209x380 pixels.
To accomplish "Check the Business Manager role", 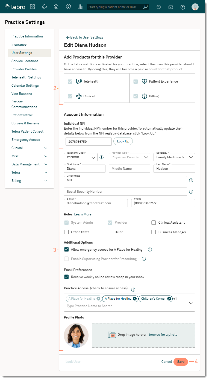I will 154,232.
